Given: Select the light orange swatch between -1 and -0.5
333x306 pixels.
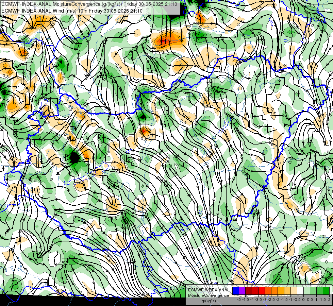Looking at the screenshot, I should (287, 291).
